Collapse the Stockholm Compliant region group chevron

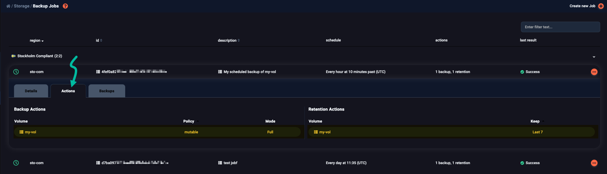tap(594, 57)
